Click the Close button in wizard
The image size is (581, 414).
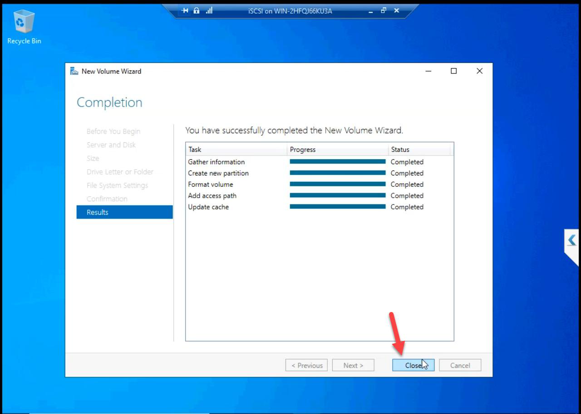413,365
